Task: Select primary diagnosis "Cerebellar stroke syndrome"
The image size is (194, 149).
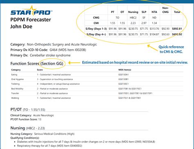Action: pos(50,55)
